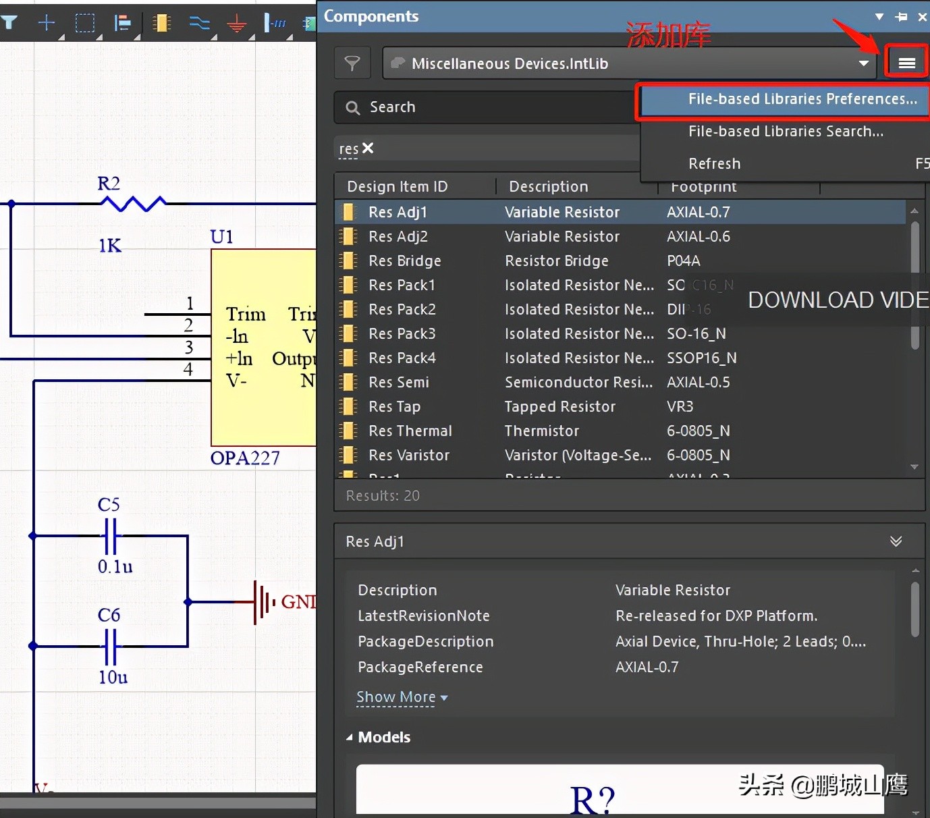
Task: Choose File-based Libraries Preferences menu item
Action: coord(802,99)
